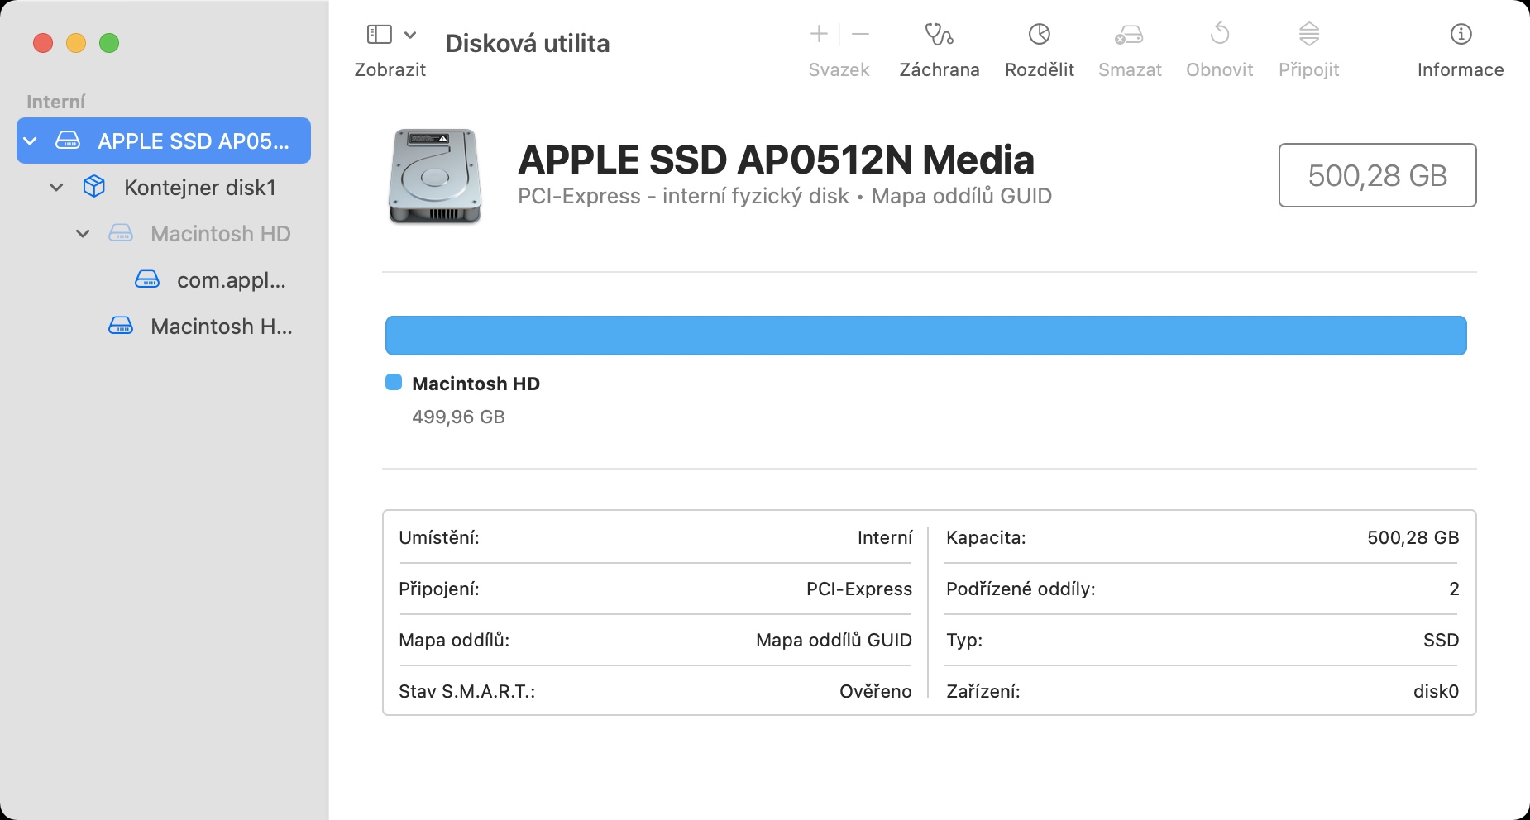This screenshot has height=820, width=1530.
Task: Click the Smazat erase disk icon
Action: tap(1129, 35)
